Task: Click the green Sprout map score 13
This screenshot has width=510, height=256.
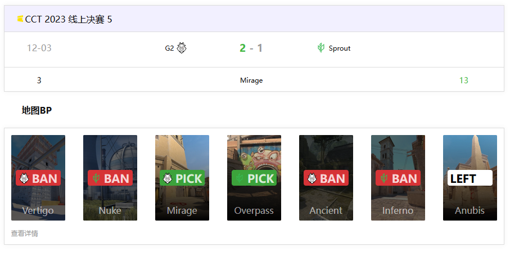Action: [x=464, y=80]
